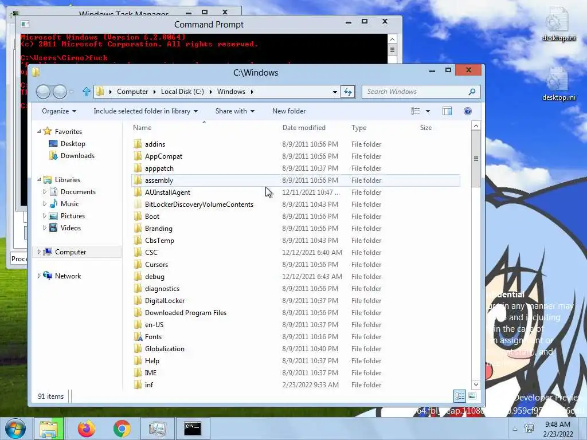
Task: Select the Globalization folder
Action: [165, 349]
